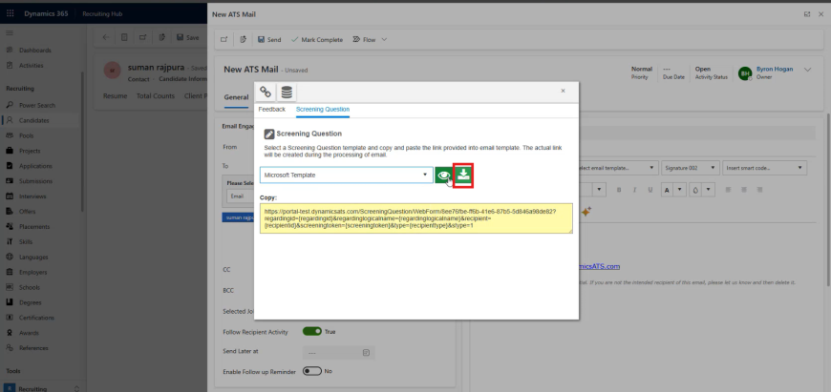Open the Byron Hogan owner link
Viewport: 831px width, 392px height.
point(775,70)
